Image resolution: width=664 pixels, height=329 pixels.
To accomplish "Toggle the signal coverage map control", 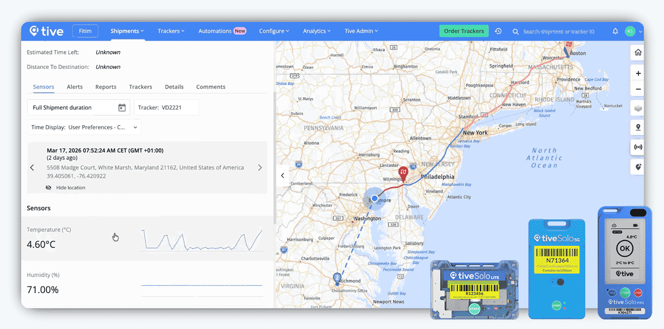I will tap(638, 147).
